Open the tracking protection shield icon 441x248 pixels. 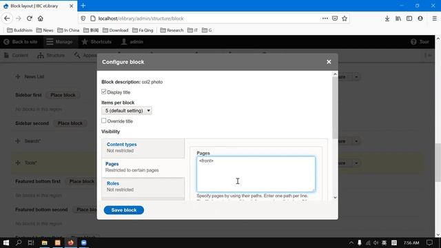(83, 19)
